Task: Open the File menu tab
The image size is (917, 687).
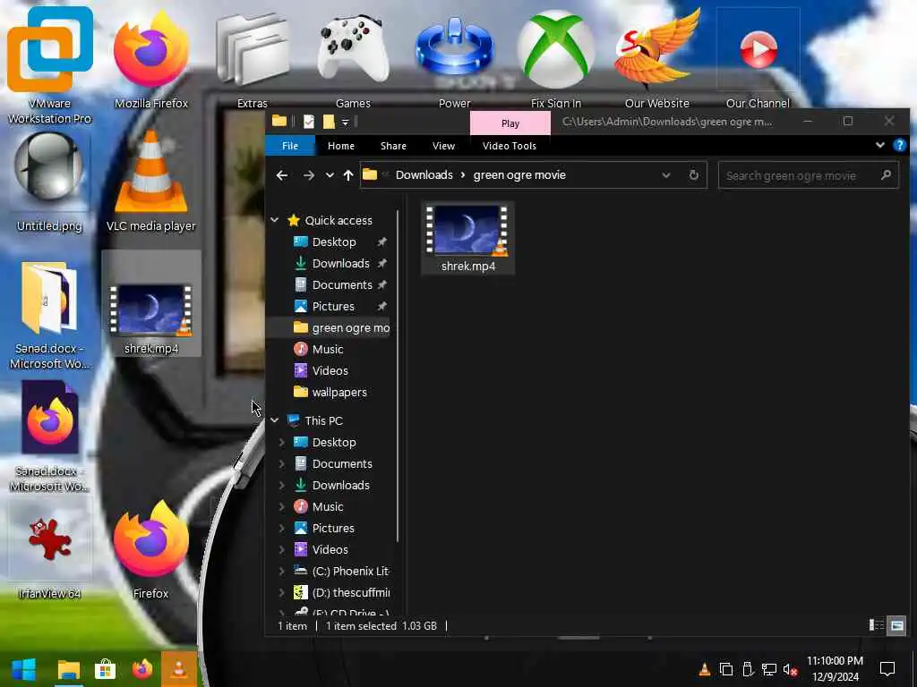Action: coord(290,146)
